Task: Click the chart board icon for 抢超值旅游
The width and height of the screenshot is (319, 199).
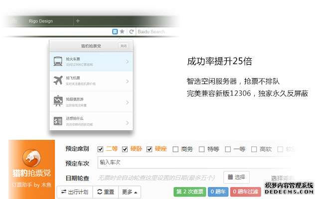Action: click(x=58, y=100)
